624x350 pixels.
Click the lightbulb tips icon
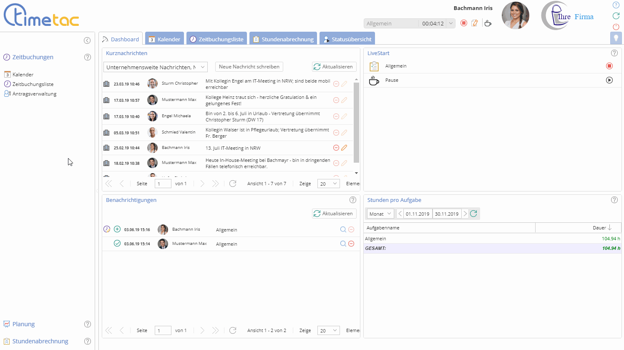[616, 38]
